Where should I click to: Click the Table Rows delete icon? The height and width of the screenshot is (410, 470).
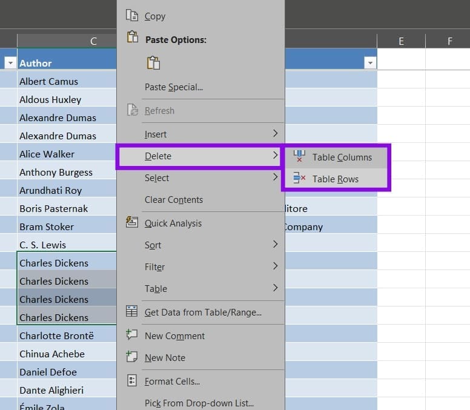[x=299, y=178]
